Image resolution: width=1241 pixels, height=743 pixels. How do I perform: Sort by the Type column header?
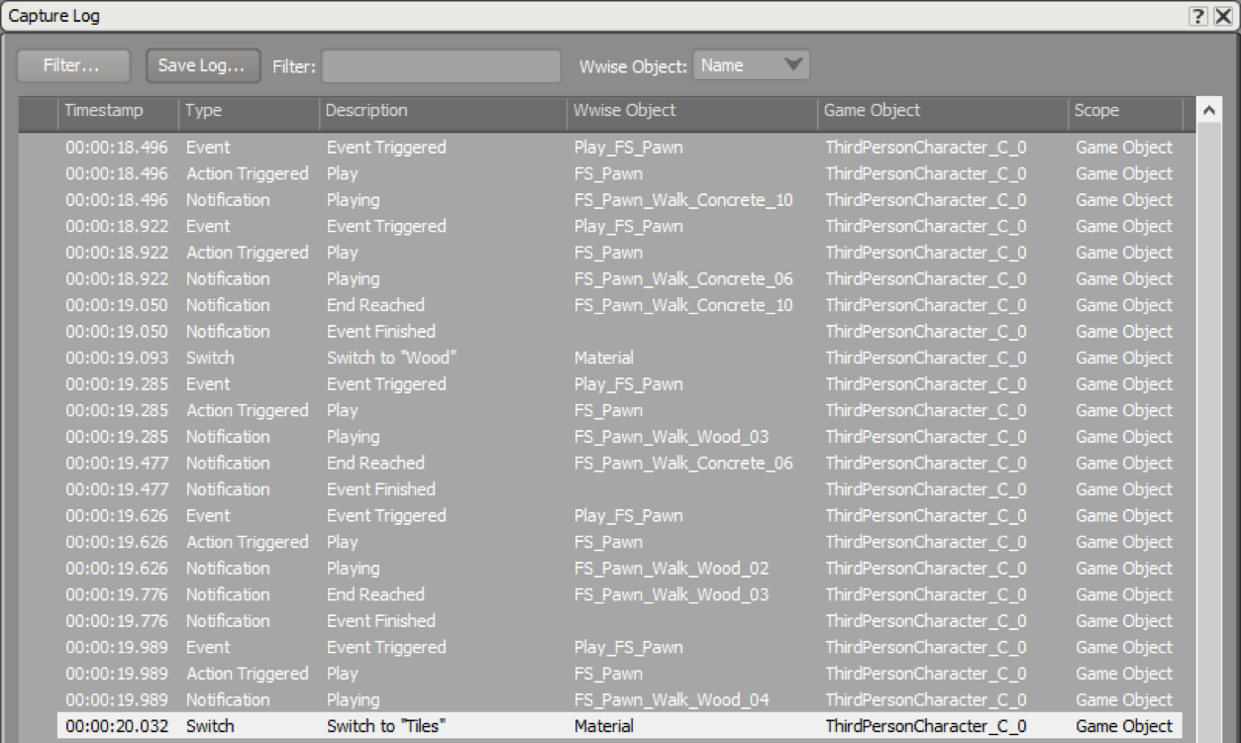pos(249,111)
